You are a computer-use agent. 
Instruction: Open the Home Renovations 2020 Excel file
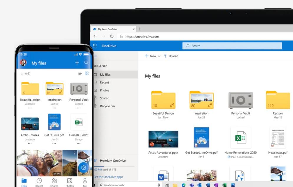click(241, 138)
